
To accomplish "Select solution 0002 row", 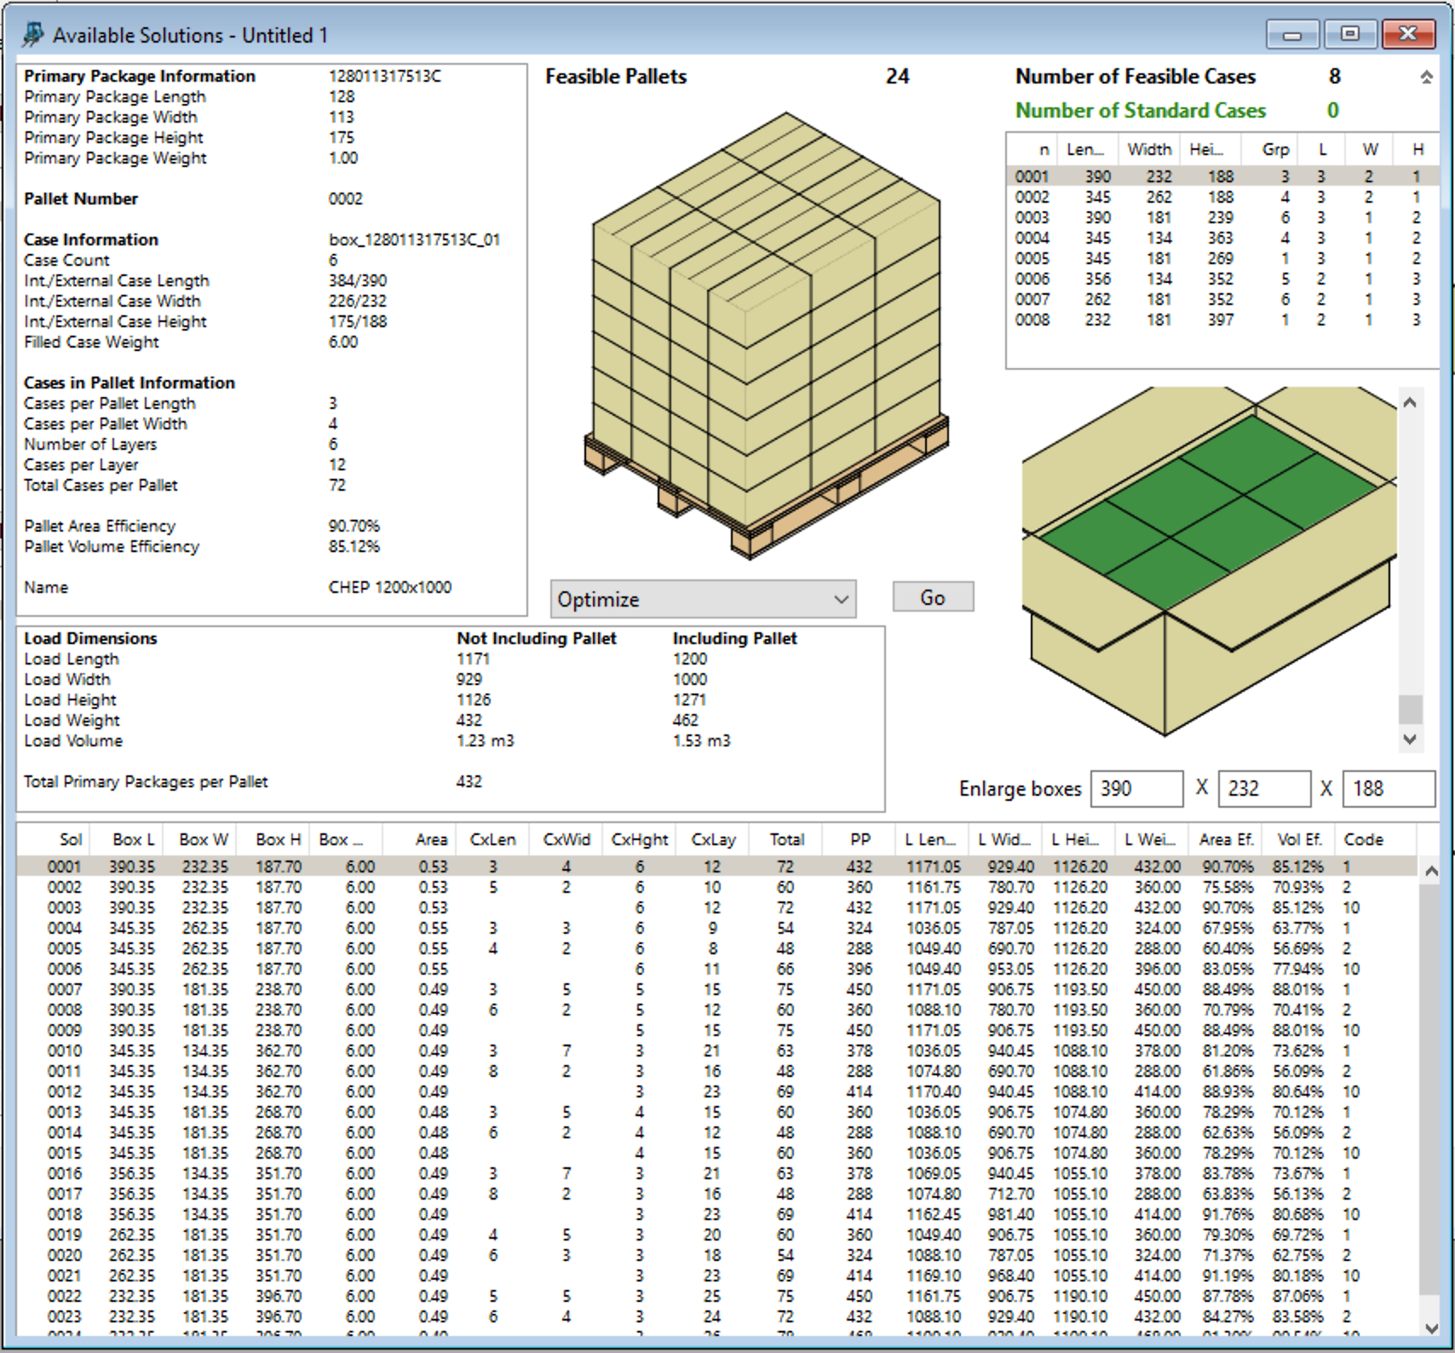I will point(717,887).
